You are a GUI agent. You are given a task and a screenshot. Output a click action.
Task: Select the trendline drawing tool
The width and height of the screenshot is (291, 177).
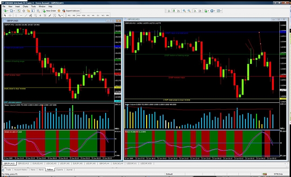click(x=26, y=15)
